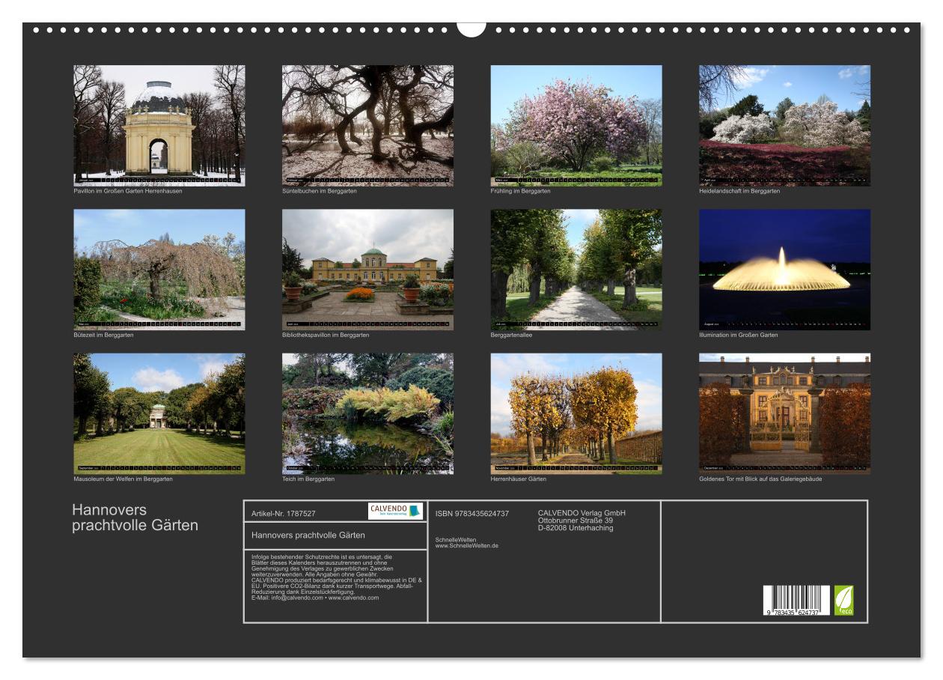Open the Bibliothekspavillon im Berggarten photo
Screen dimensions: 943x680
(x=367, y=270)
